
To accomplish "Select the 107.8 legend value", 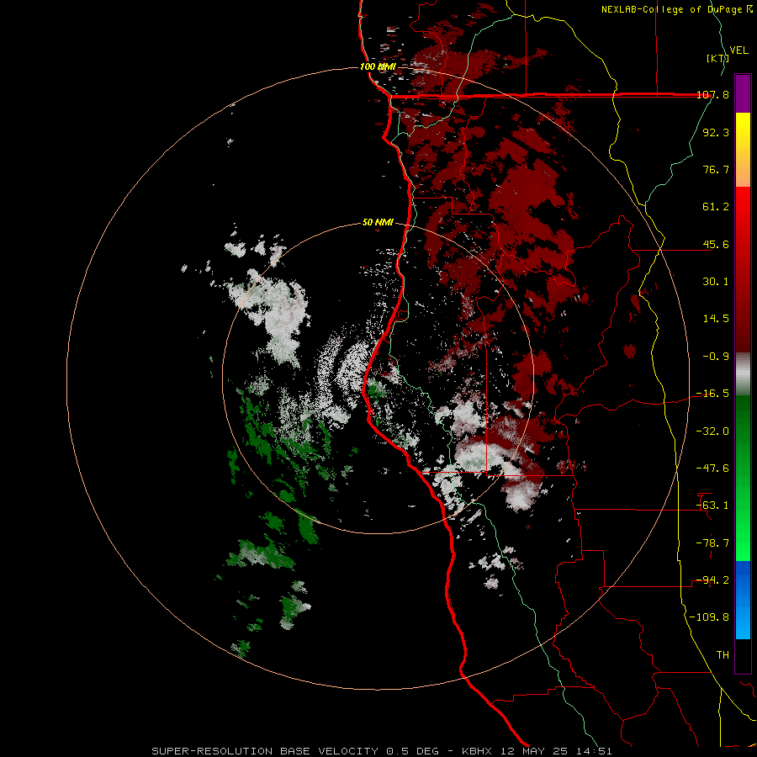I will [712, 95].
